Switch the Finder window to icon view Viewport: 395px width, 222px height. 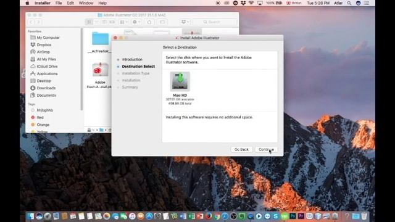pyautogui.click(x=89, y=22)
